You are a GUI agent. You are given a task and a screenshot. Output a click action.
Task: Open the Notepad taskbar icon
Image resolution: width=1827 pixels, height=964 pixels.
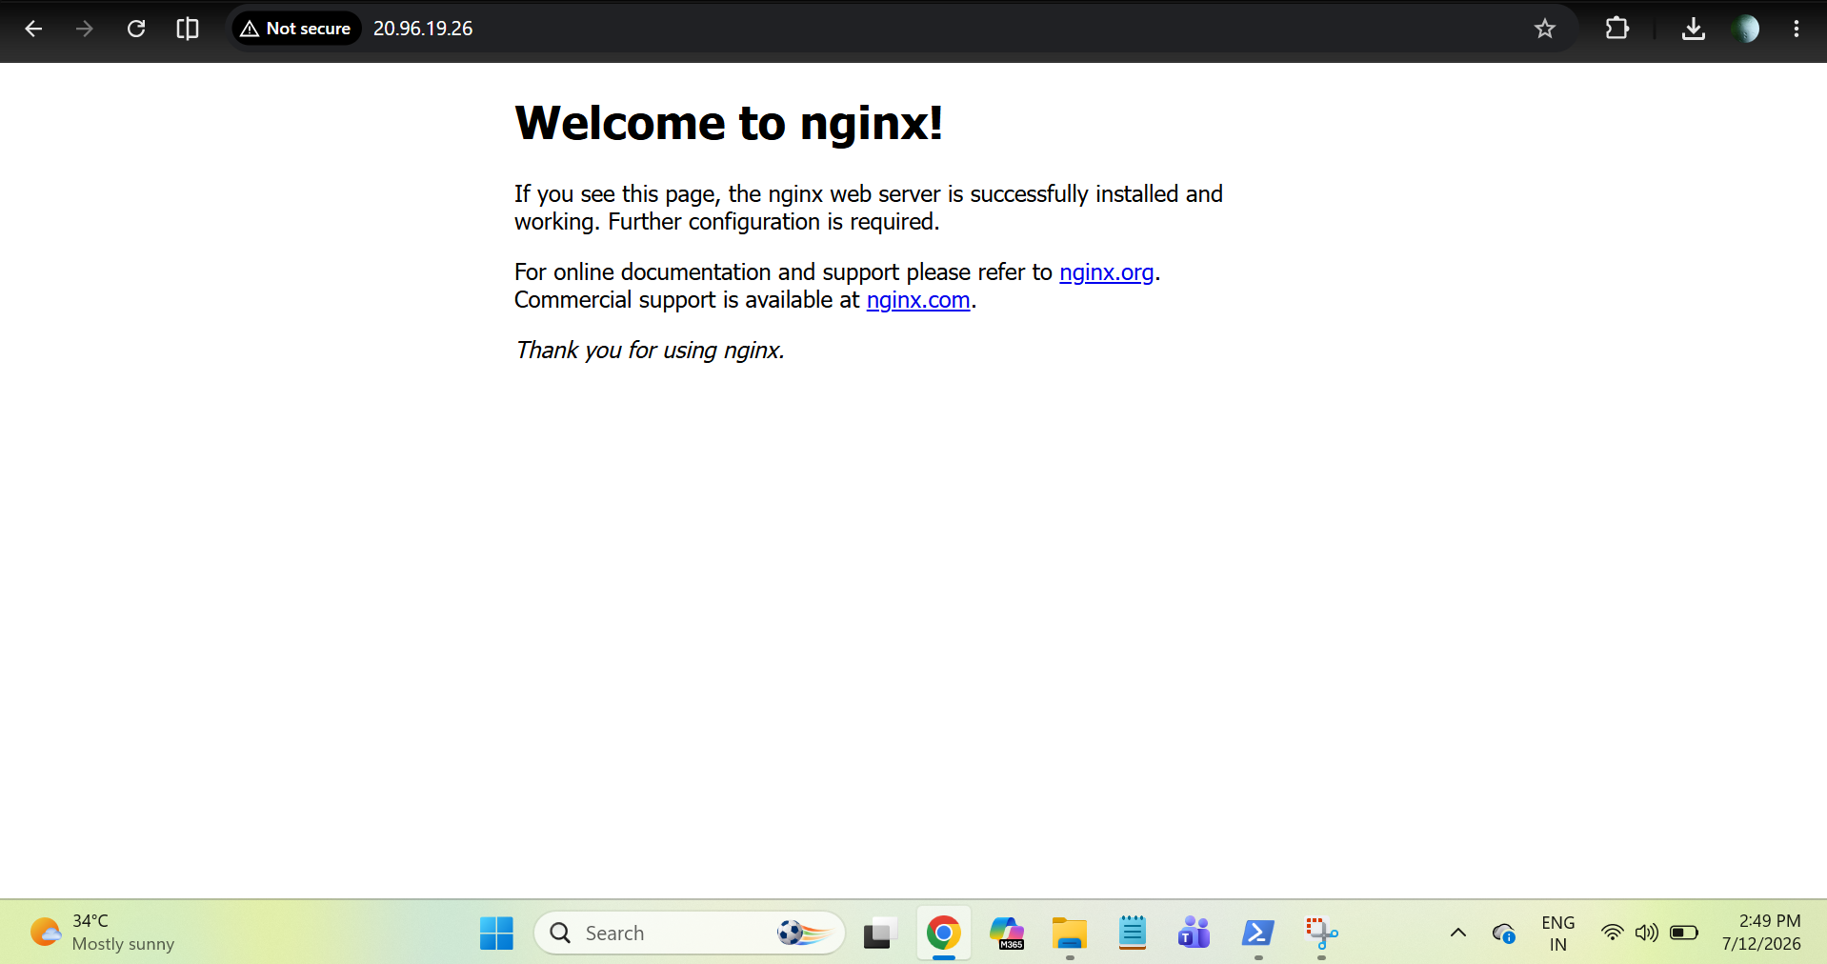(x=1133, y=934)
